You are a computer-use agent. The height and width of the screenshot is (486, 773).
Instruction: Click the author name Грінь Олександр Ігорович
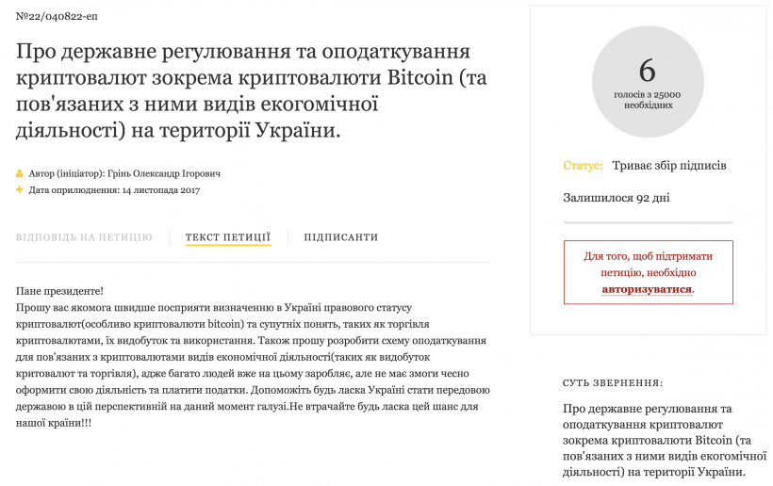(164, 173)
